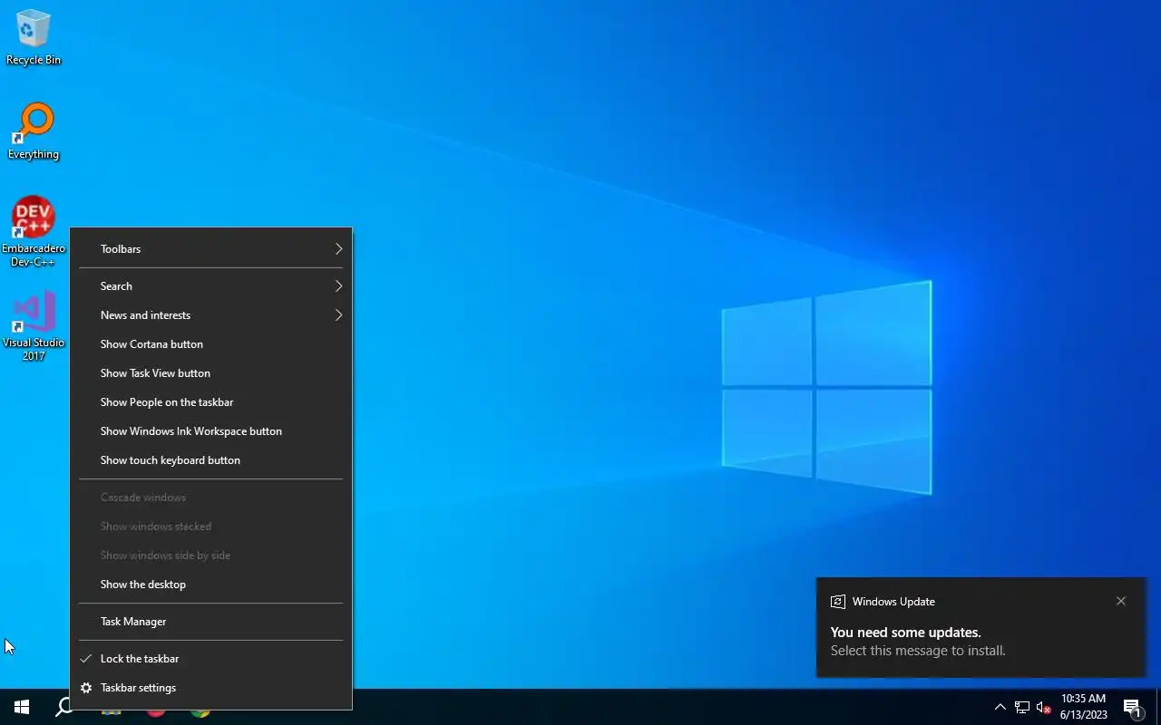Enable Show touch keyboard button
1161x725 pixels.
[210, 460]
